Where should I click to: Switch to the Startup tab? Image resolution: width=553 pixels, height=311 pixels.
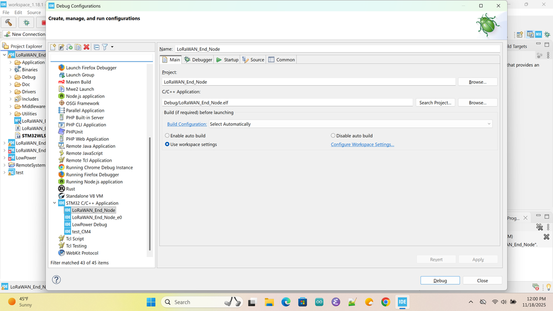point(228,60)
